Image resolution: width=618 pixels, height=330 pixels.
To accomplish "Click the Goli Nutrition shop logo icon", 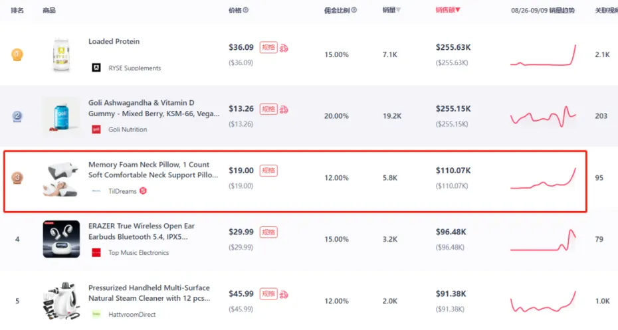I will point(96,129).
